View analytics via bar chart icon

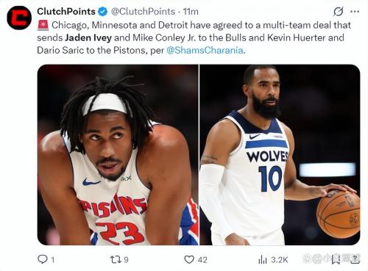tap(263, 259)
